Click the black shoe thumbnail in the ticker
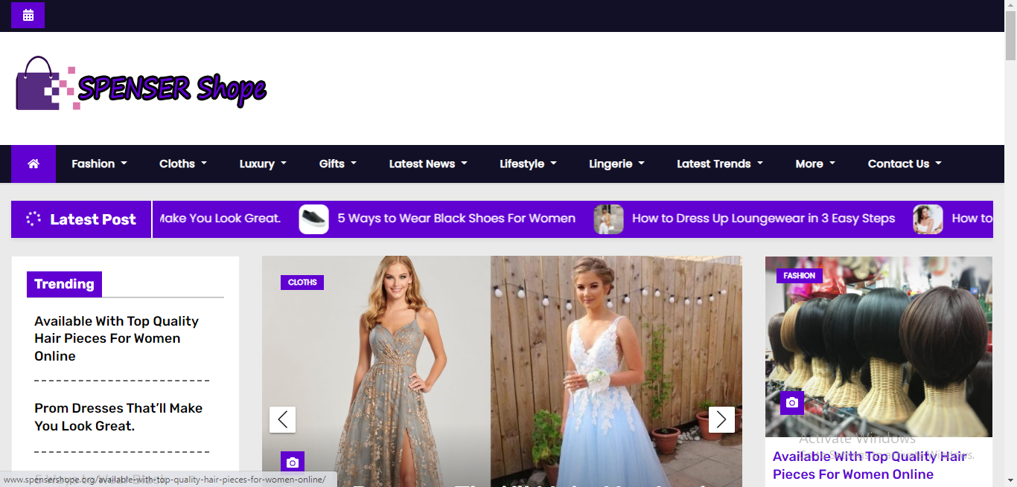The image size is (1017, 487). (314, 219)
